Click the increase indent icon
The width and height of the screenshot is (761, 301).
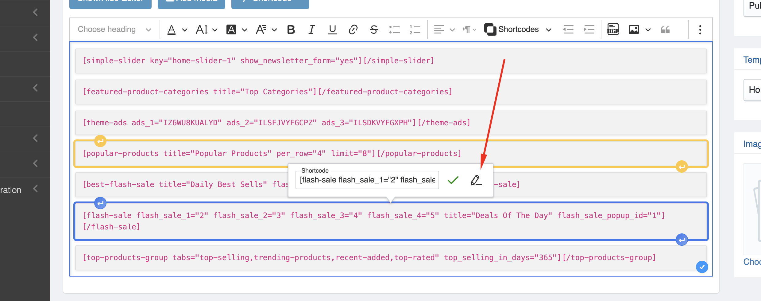coord(589,29)
